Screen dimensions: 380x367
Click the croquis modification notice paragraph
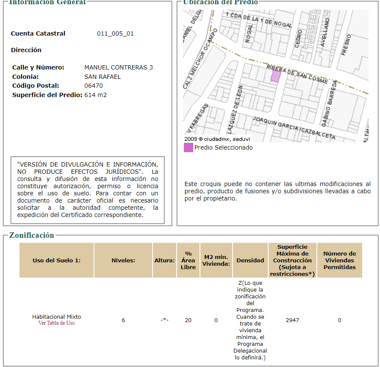coord(277,191)
